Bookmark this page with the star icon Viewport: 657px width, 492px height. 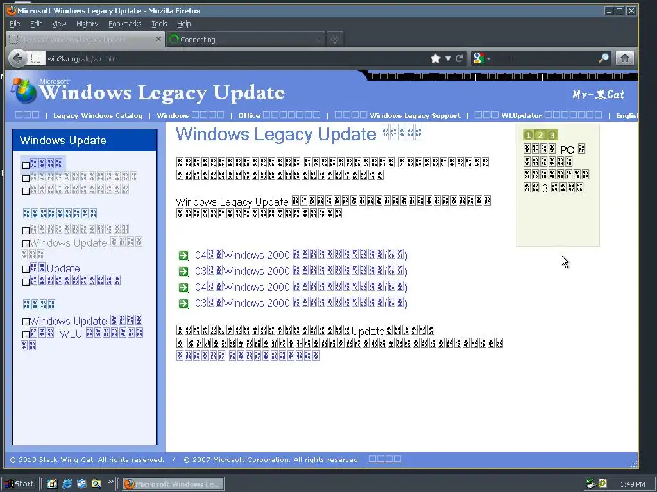pyautogui.click(x=436, y=58)
